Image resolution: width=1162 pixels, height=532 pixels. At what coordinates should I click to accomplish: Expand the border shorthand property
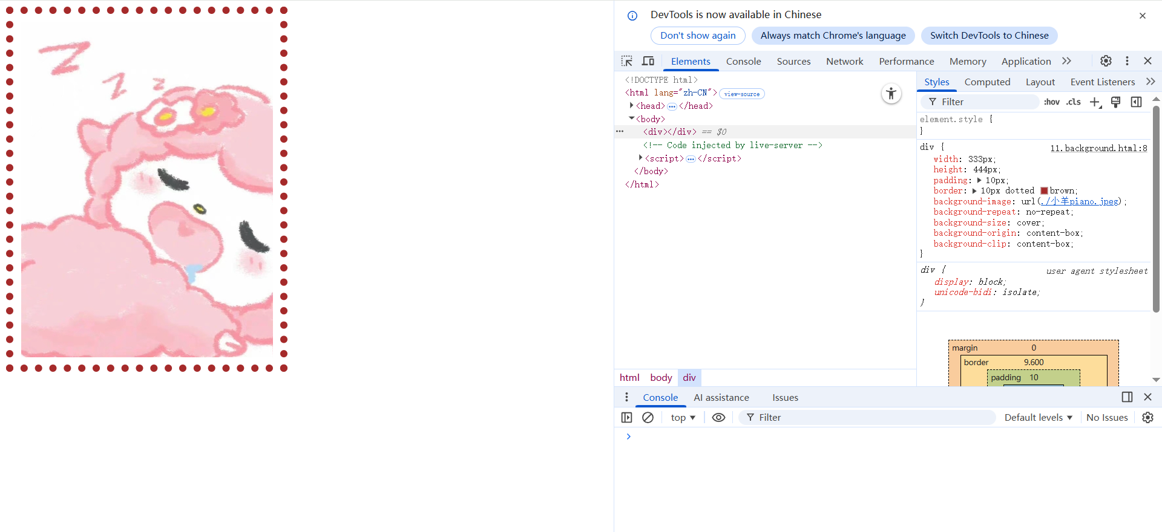pyautogui.click(x=974, y=190)
